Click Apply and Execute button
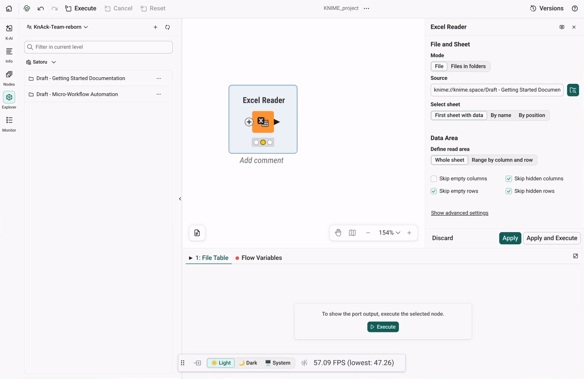 click(552, 238)
